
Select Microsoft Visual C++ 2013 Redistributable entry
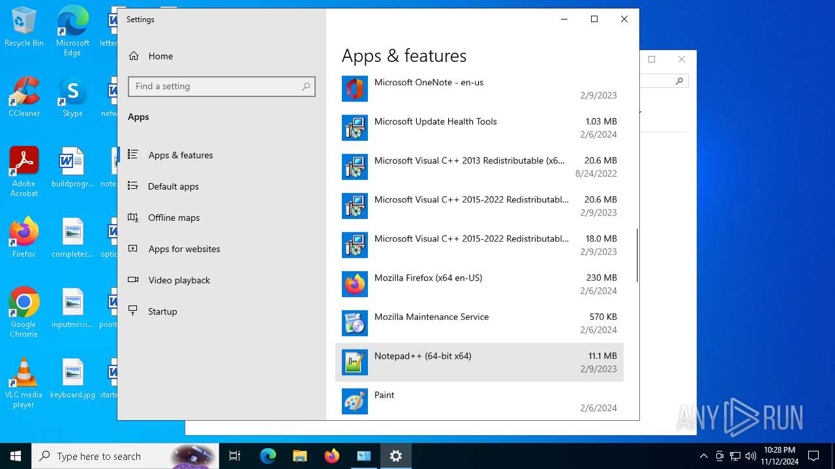479,167
